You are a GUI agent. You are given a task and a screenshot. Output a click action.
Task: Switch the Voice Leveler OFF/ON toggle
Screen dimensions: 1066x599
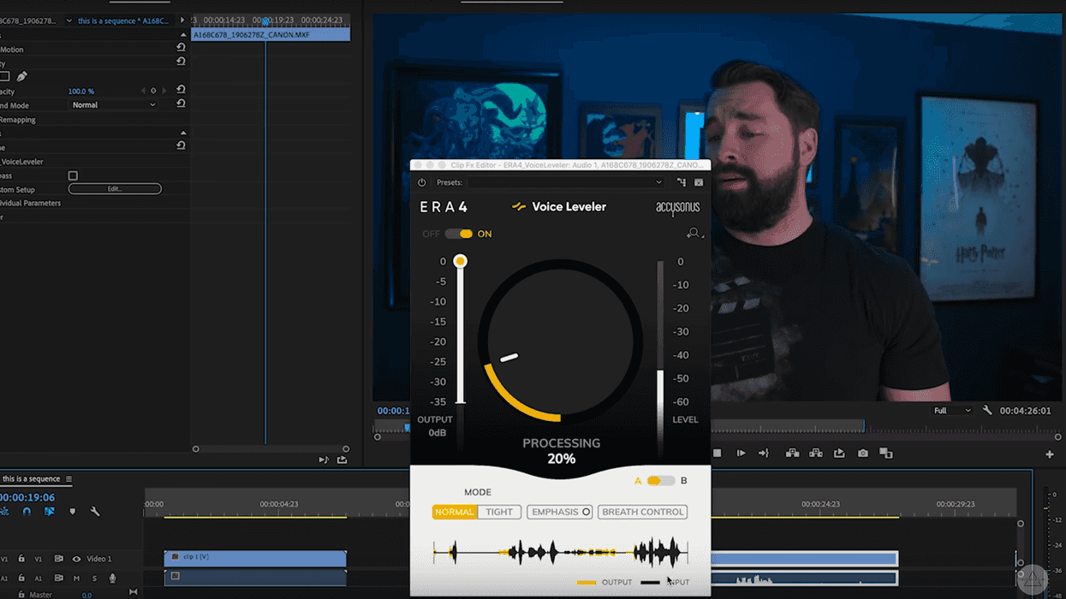(x=459, y=234)
